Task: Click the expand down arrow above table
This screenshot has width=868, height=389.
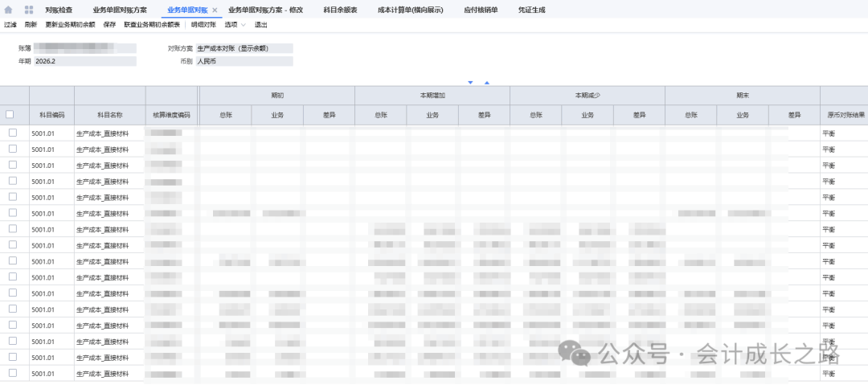Action: (471, 82)
